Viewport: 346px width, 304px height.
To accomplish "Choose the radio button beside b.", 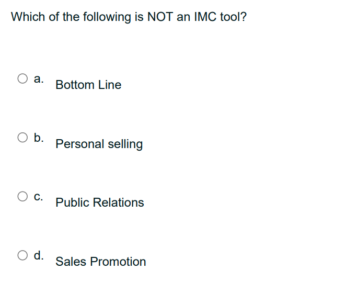I will click(22, 138).
